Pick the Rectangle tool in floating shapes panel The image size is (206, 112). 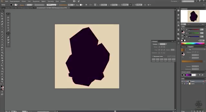(8, 18)
